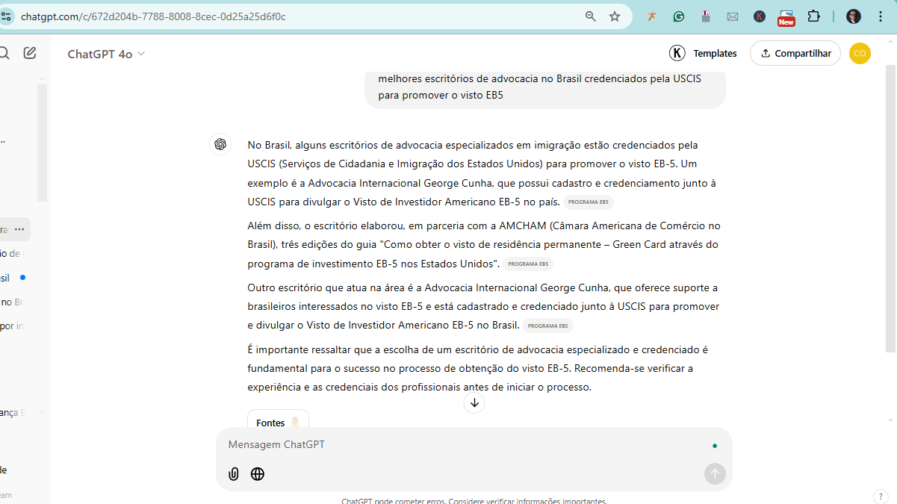This screenshot has height=504, width=897.
Task: Click the dark circular K extension icon
Action: [760, 16]
